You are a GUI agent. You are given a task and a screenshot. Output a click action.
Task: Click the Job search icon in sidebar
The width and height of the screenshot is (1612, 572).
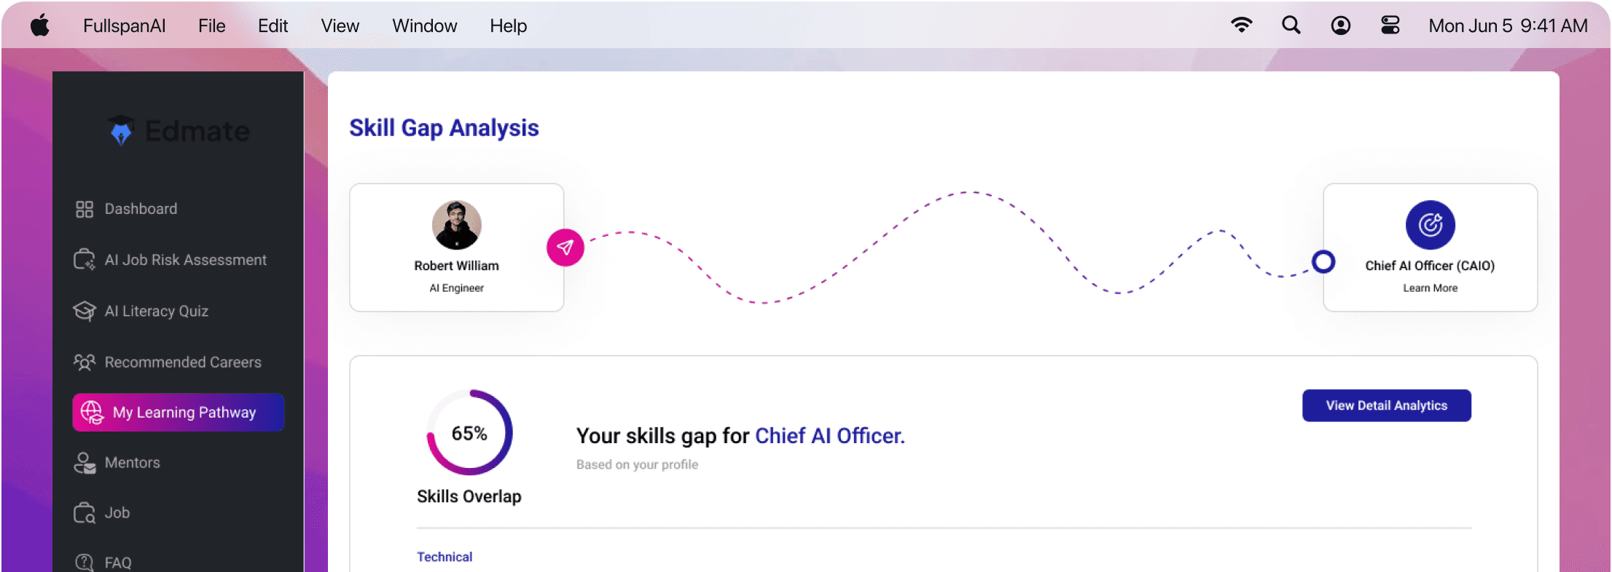point(85,512)
